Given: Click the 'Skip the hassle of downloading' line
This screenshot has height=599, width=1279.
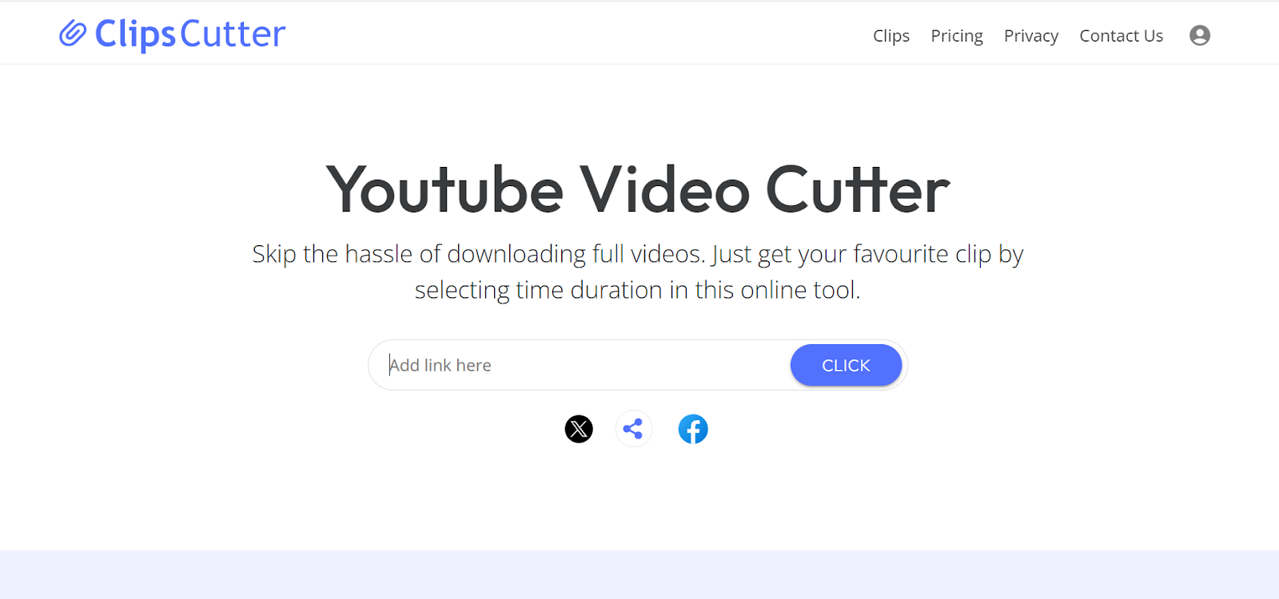Looking at the screenshot, I should click(638, 254).
